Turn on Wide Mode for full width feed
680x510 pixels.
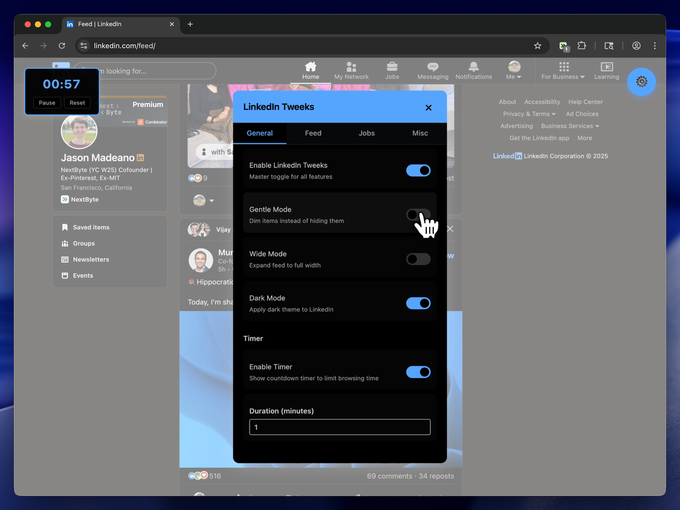(x=418, y=259)
